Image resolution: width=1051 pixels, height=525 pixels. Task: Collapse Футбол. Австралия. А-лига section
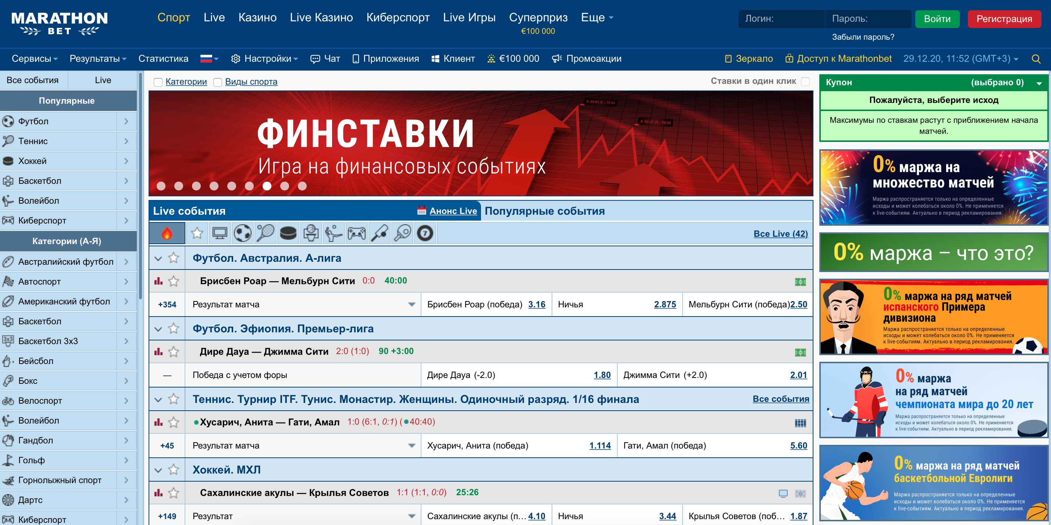(158, 258)
